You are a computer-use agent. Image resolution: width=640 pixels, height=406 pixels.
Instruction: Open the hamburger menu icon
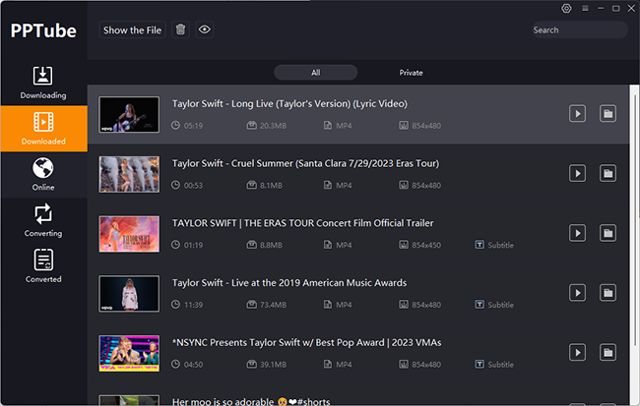coord(585,8)
